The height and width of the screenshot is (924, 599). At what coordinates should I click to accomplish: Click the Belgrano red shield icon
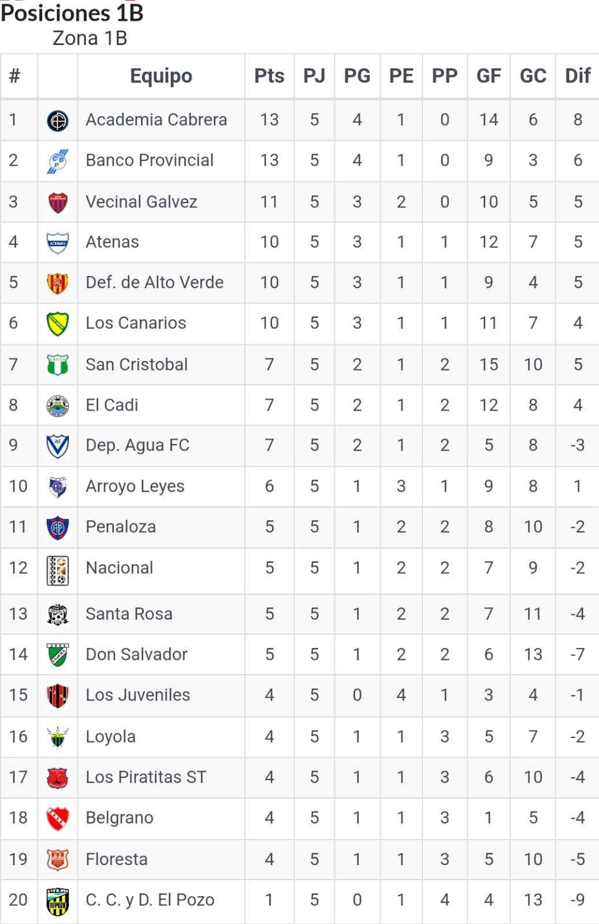click(58, 818)
